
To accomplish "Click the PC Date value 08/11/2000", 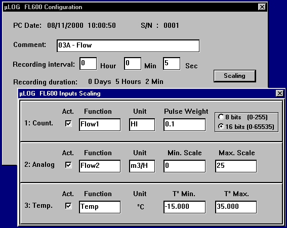I will pos(65,25).
